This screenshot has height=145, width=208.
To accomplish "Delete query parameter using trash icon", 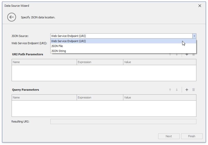I will click(194, 90).
